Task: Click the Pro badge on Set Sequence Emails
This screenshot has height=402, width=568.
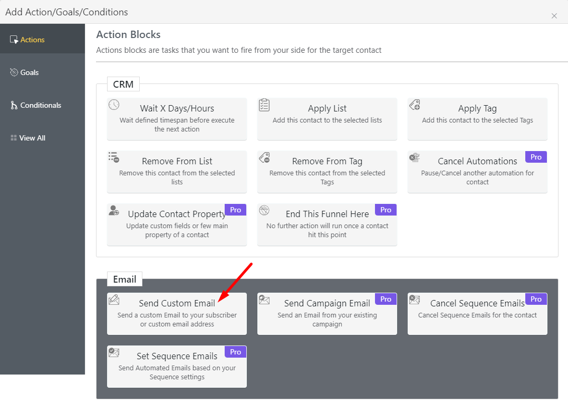Action: pos(235,352)
